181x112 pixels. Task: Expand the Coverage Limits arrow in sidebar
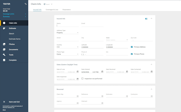(x=26, y=14)
